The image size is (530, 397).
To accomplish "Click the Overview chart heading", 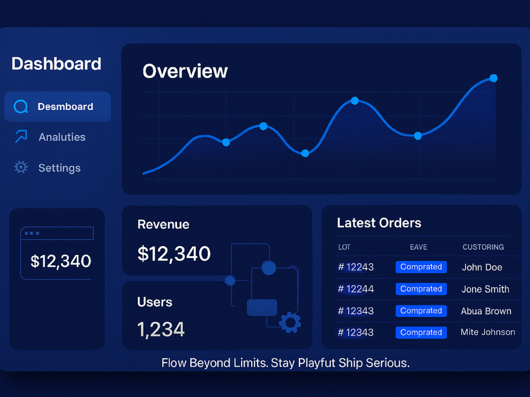I will tap(185, 71).
